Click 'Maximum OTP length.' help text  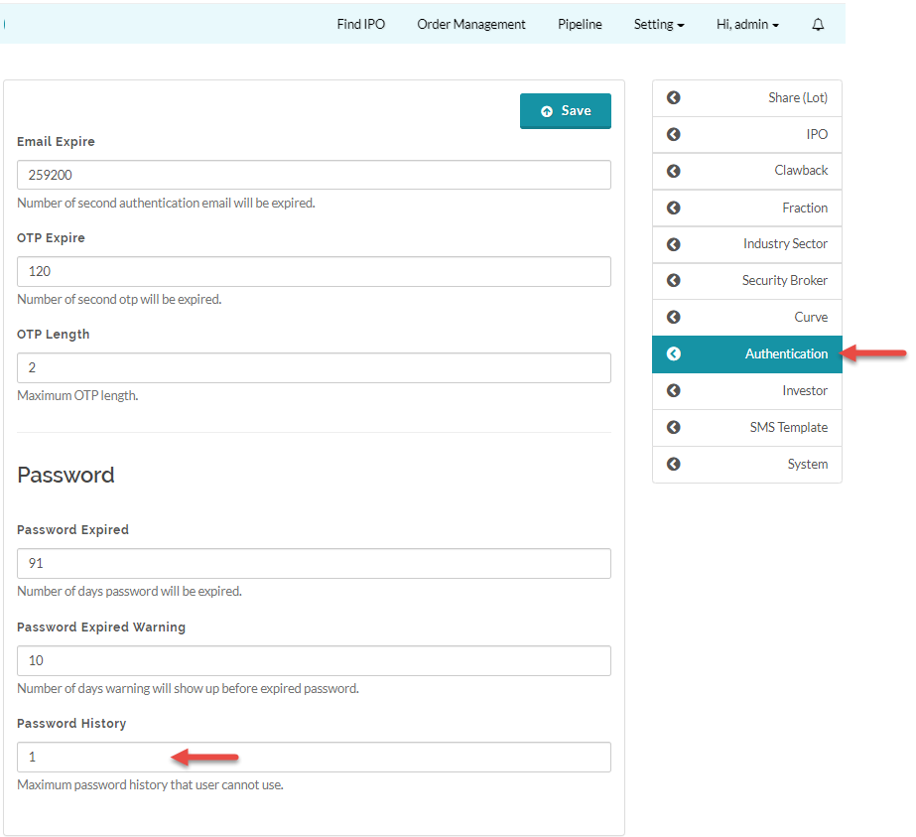coord(77,396)
